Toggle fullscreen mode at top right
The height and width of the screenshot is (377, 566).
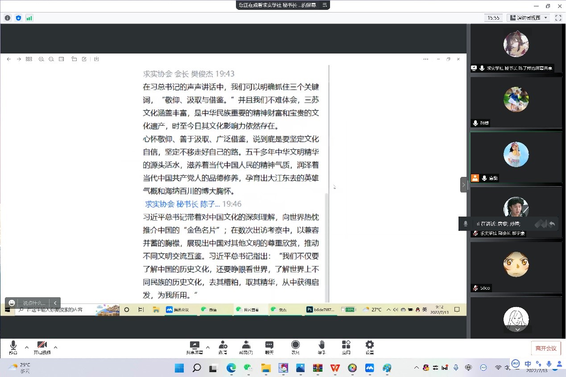[x=558, y=18]
